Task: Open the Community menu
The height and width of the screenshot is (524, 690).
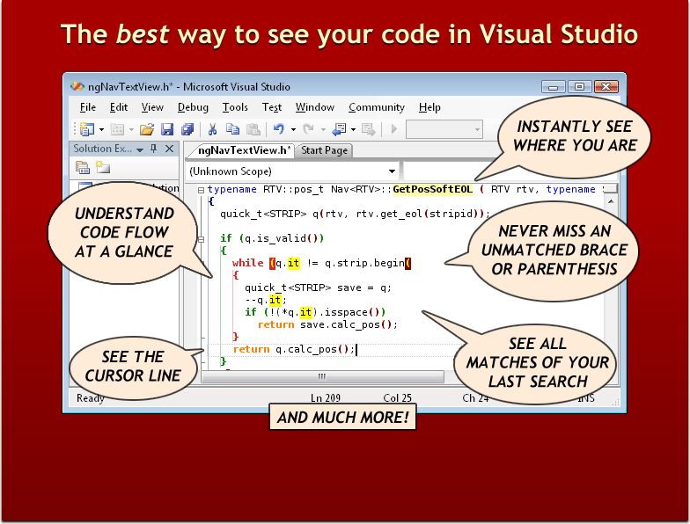Action: 376,107
